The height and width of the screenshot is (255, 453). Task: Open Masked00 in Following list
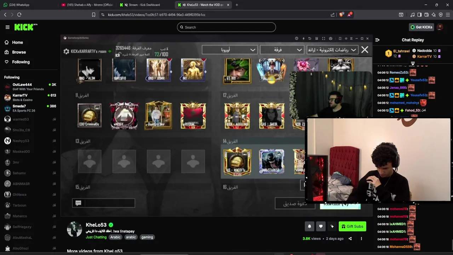tap(30, 152)
